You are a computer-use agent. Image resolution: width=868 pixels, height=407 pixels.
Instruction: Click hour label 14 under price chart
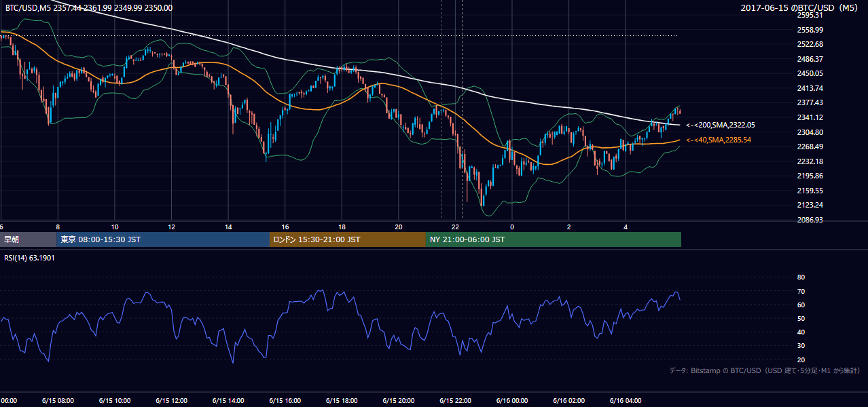pyautogui.click(x=228, y=227)
